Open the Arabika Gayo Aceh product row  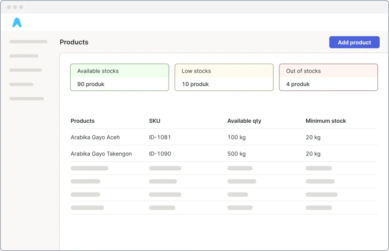95,137
